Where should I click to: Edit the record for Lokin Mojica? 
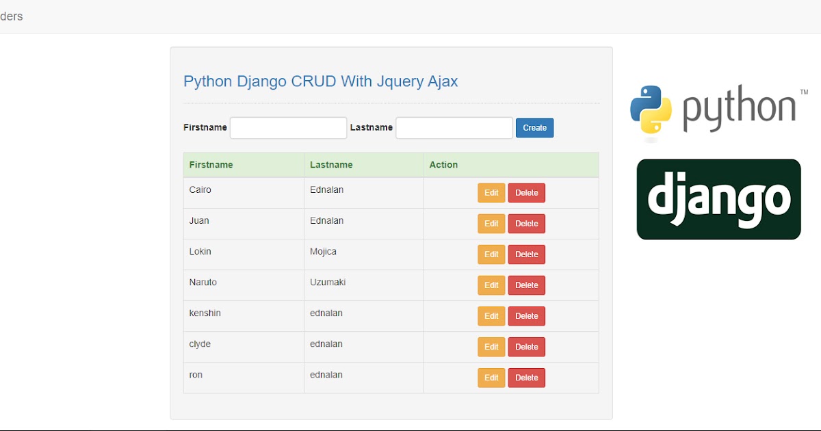(491, 254)
